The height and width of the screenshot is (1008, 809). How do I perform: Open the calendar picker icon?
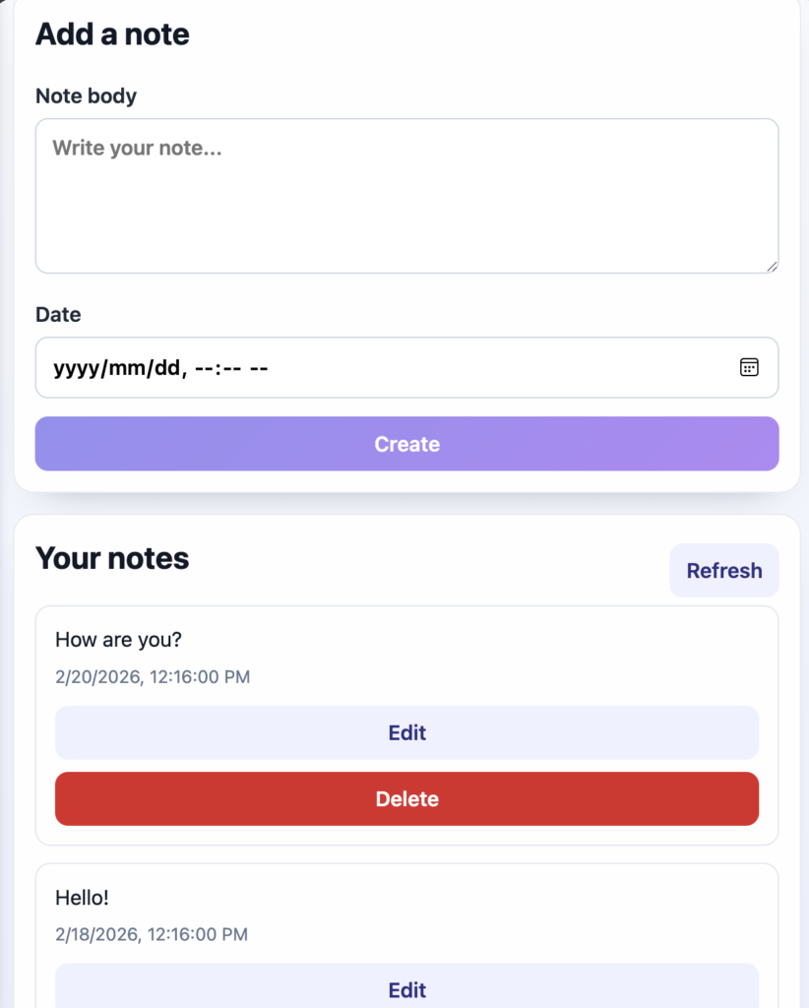click(x=749, y=367)
